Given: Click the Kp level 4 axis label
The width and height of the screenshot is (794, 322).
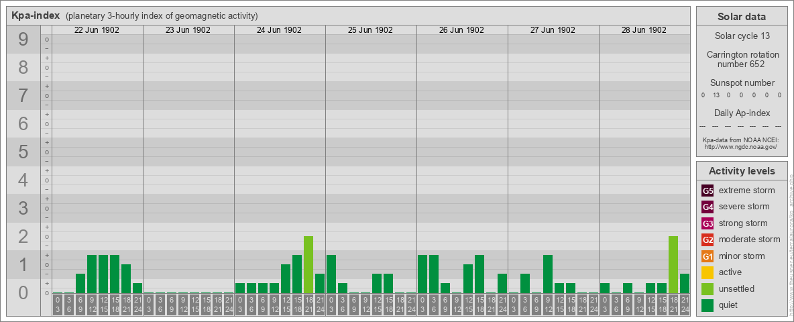Looking at the screenshot, I should [x=23, y=180].
